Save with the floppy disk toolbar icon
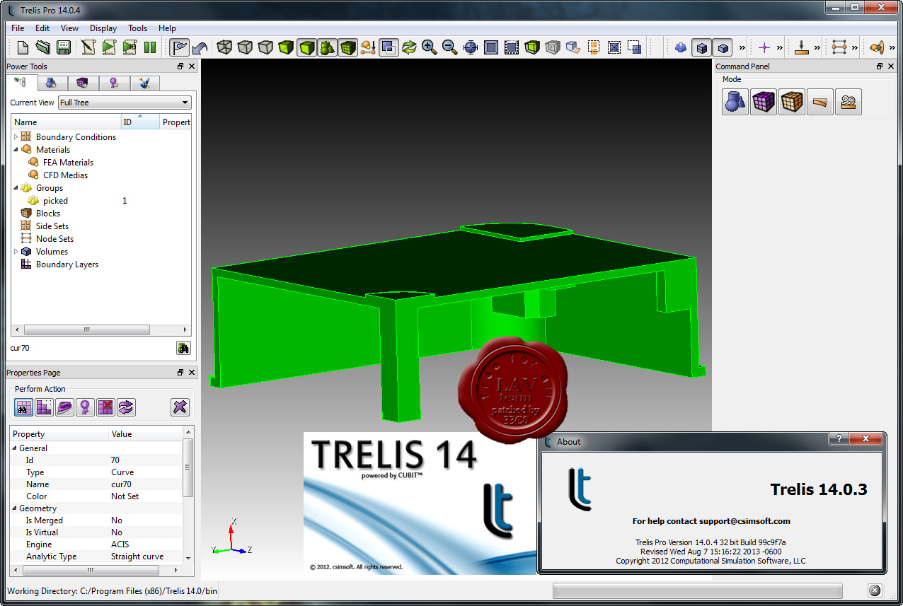 point(64,47)
